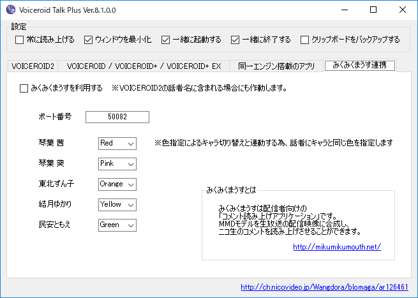Click the みくみくまうすとは group title

[231, 190]
